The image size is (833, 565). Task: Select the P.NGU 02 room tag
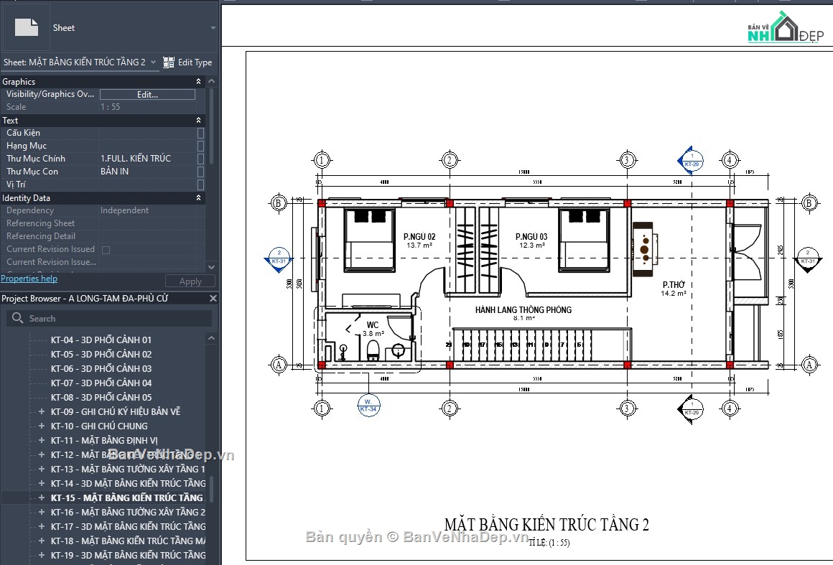click(419, 241)
